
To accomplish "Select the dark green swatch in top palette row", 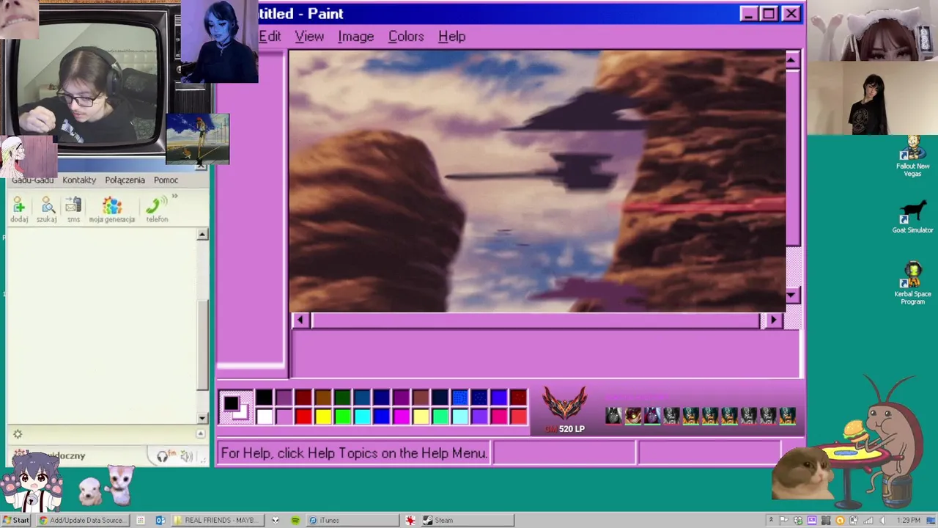I will coord(342,397).
